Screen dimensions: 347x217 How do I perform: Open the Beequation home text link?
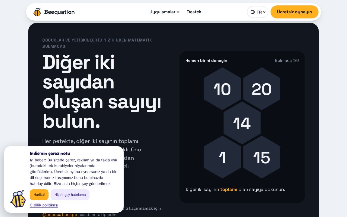point(59,12)
